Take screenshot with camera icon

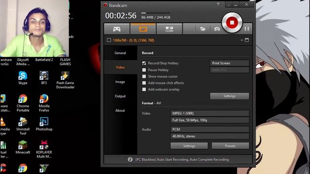217,29
